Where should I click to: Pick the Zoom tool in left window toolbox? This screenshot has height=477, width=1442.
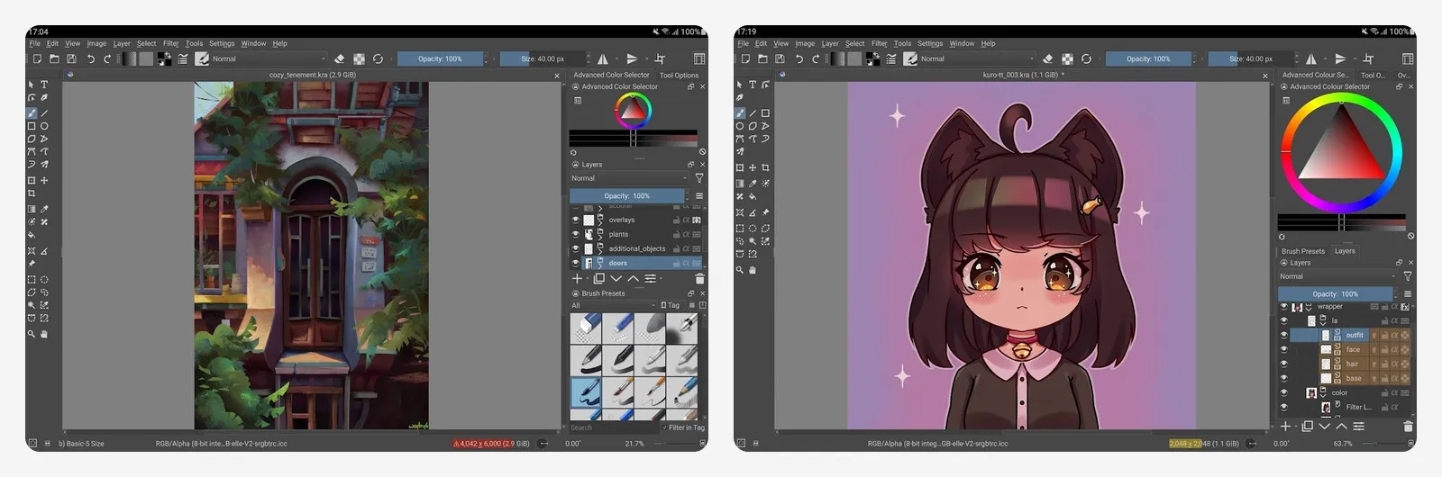[32, 334]
